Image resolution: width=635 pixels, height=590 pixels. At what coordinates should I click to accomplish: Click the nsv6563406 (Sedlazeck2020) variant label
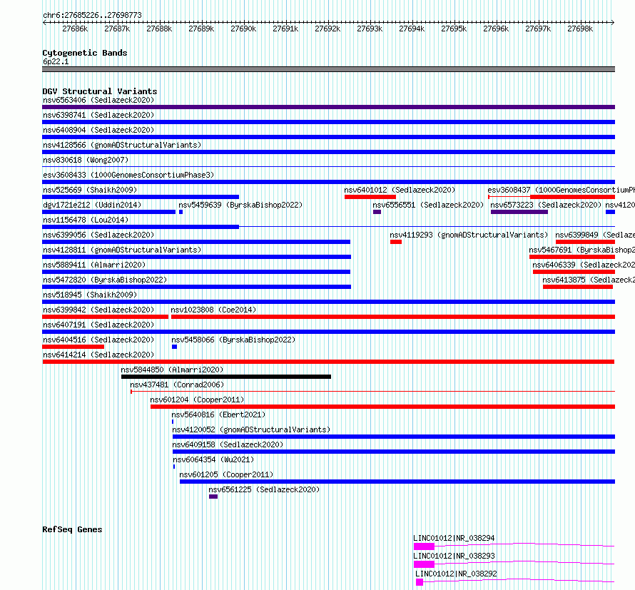[98, 100]
